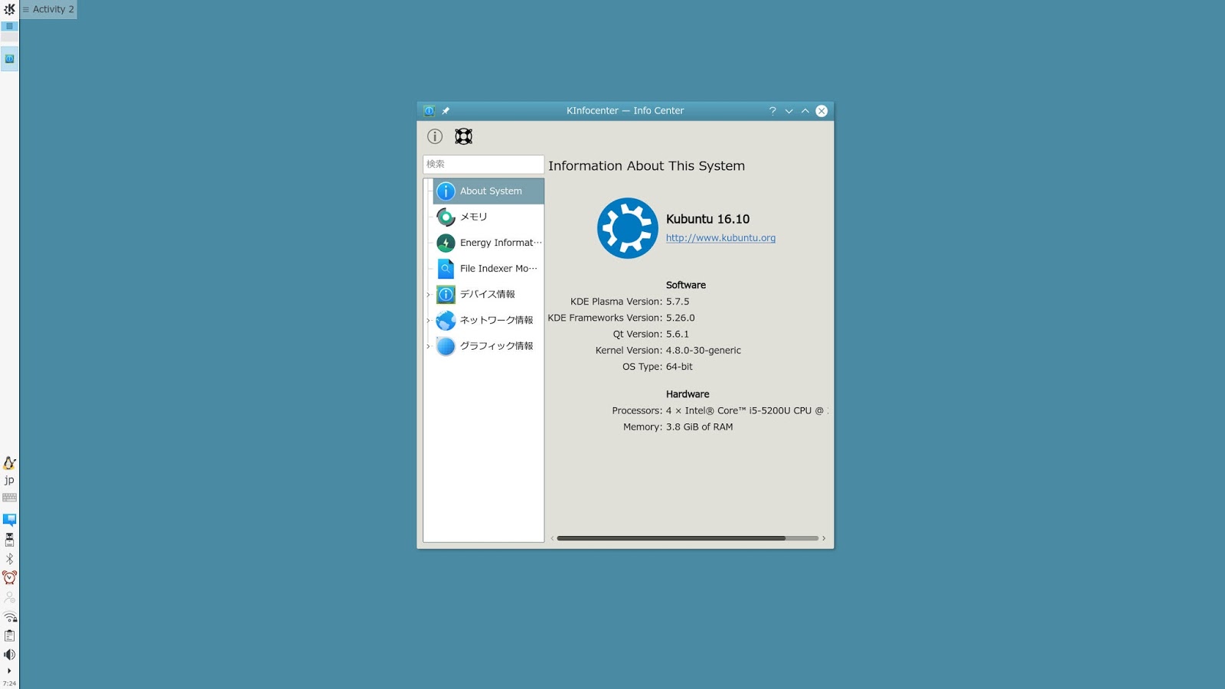Click the Kubuntu 16.10 heading text

click(x=707, y=219)
